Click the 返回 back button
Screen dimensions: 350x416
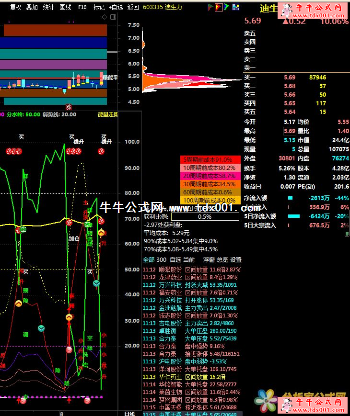[133, 7]
